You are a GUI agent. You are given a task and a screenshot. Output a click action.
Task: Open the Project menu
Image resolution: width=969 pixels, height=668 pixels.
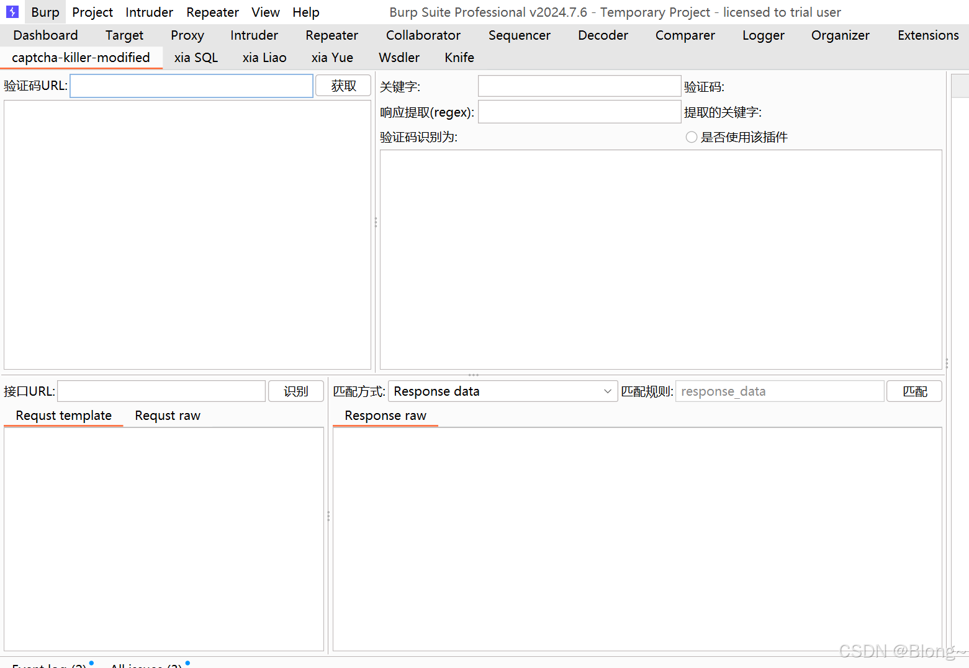tap(92, 12)
